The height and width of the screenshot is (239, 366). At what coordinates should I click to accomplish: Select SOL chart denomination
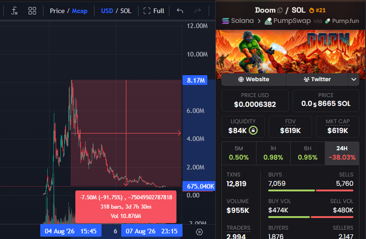(126, 11)
